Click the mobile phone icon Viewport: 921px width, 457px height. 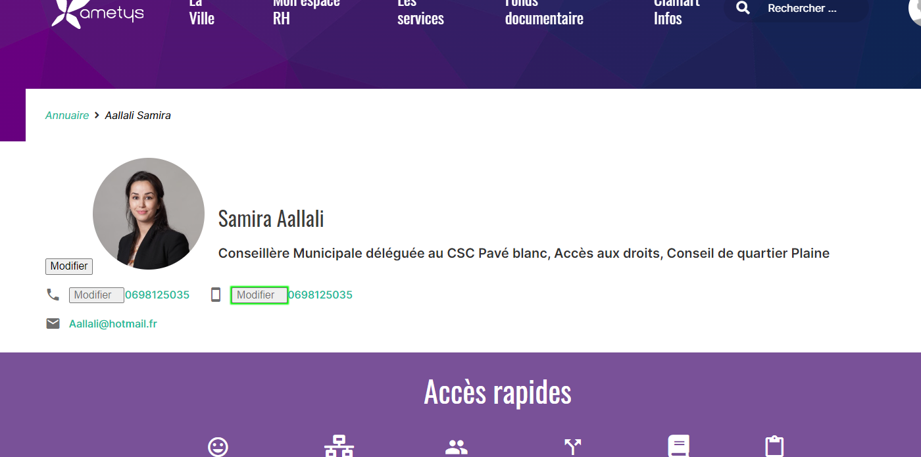pyautogui.click(x=215, y=295)
